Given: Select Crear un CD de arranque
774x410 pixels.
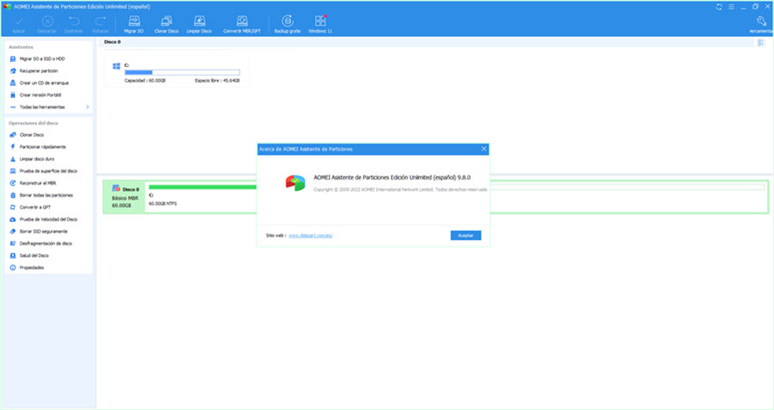Looking at the screenshot, I should pyautogui.click(x=44, y=83).
